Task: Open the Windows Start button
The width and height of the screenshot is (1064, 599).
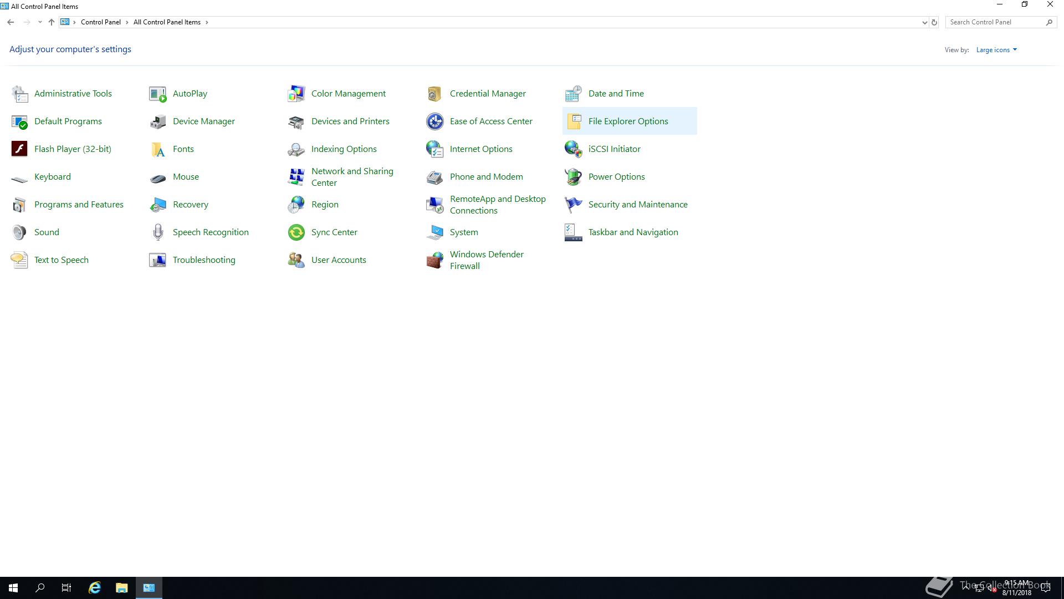Action: pyautogui.click(x=13, y=588)
